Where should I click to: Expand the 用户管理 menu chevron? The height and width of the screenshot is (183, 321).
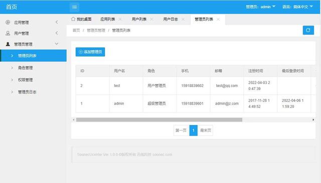57,33
